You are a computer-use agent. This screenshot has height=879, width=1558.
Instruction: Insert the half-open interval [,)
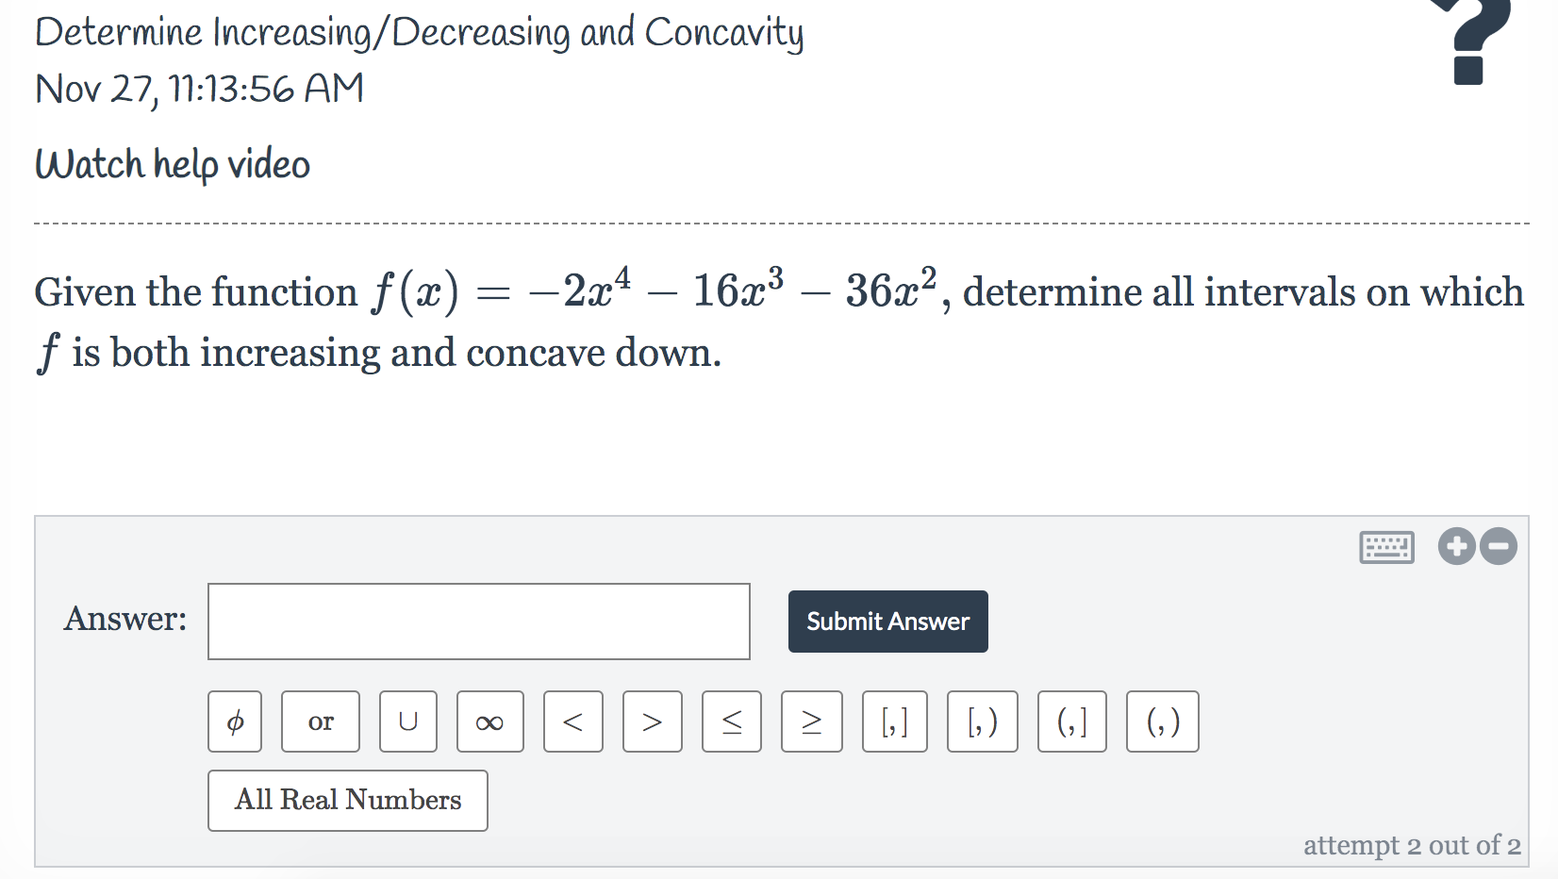pyautogui.click(x=982, y=721)
